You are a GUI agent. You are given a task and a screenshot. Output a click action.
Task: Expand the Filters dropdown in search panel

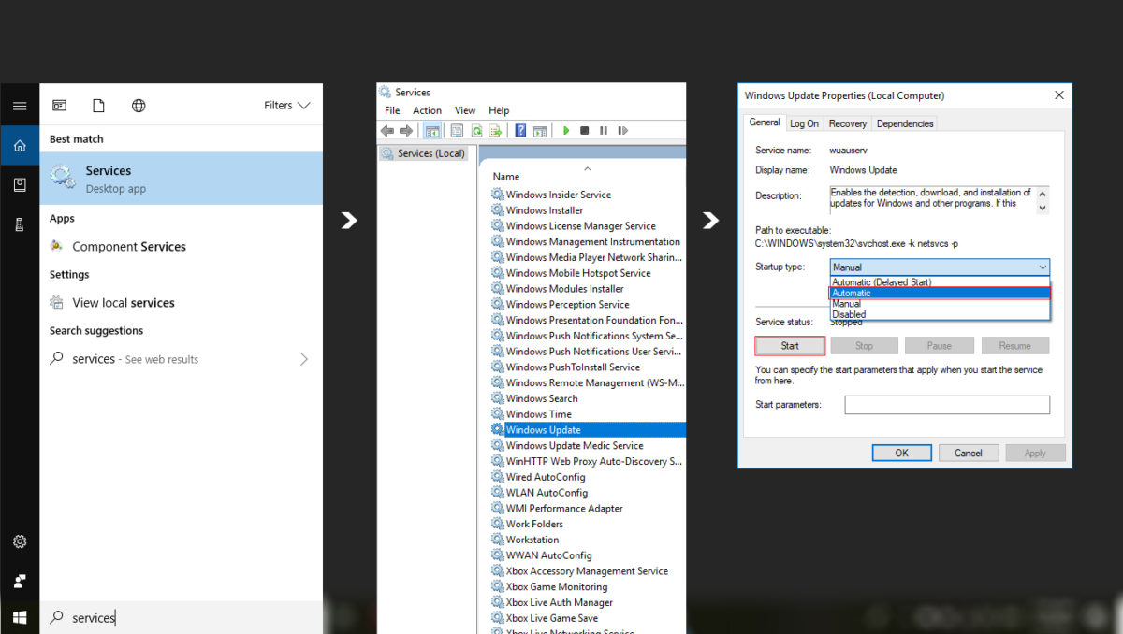[285, 105]
